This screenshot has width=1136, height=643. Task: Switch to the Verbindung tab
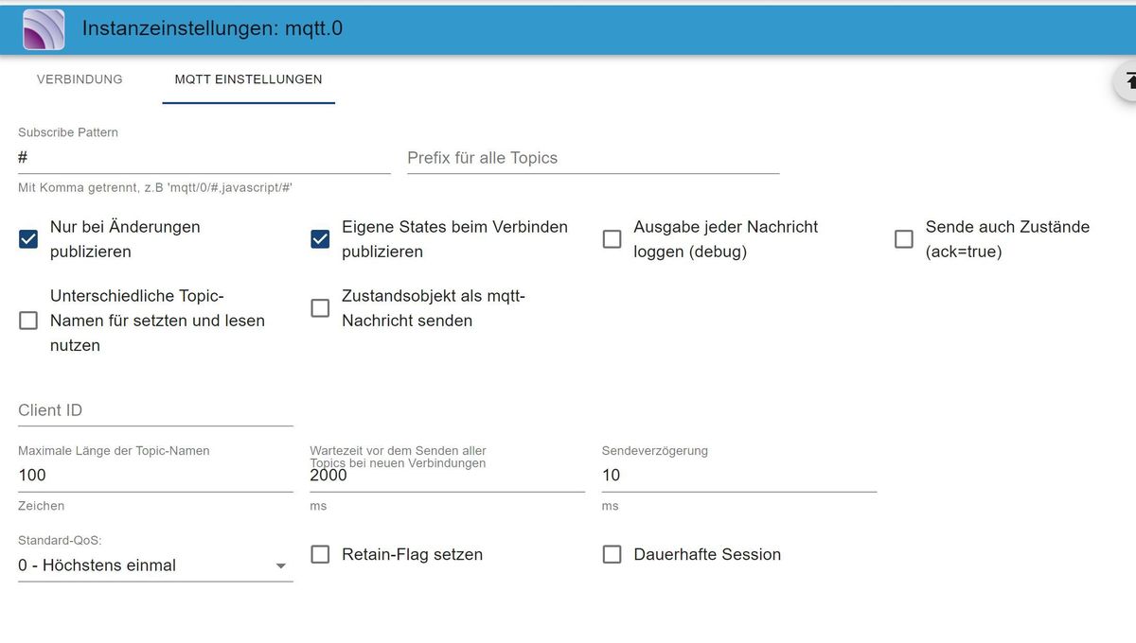click(x=80, y=79)
